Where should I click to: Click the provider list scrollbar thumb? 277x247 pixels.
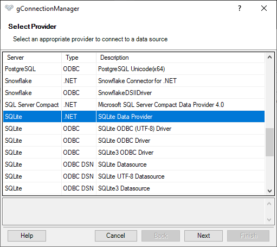pos(269,142)
